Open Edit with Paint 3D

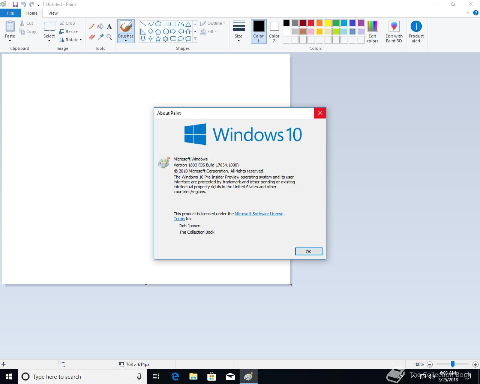pyautogui.click(x=394, y=31)
